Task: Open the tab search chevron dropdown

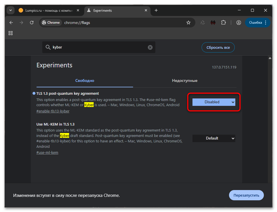Action: click(11, 10)
